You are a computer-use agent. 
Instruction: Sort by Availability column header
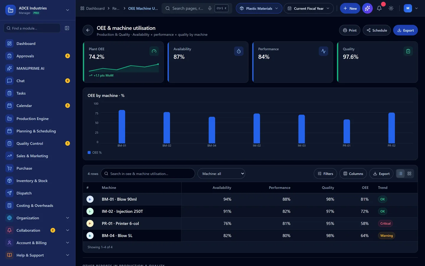(x=222, y=188)
